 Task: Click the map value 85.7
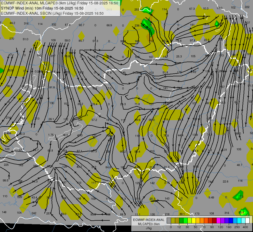(81, 41)
